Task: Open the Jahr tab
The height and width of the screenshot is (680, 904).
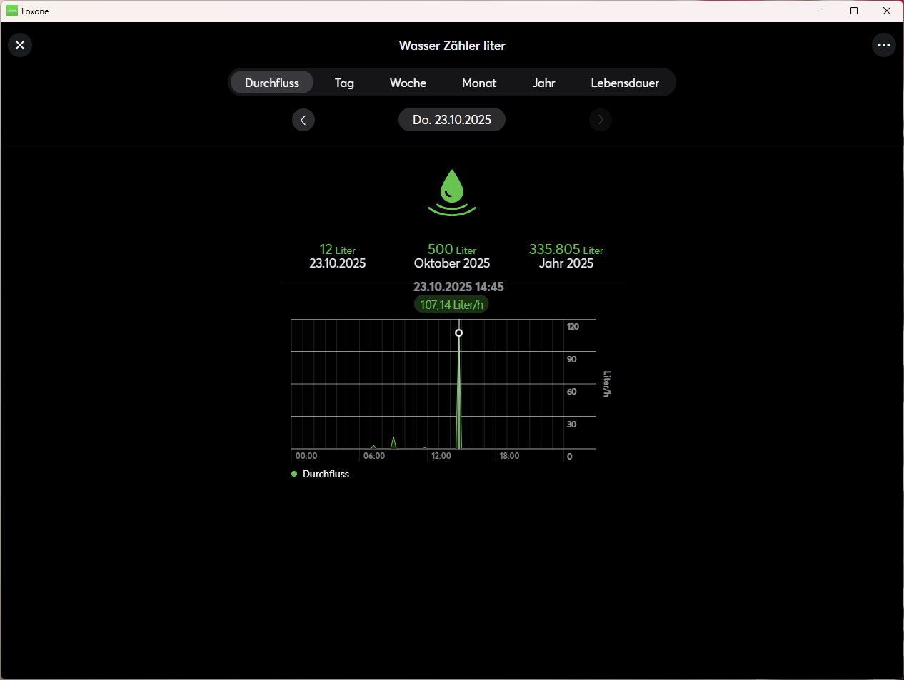Action: click(543, 83)
